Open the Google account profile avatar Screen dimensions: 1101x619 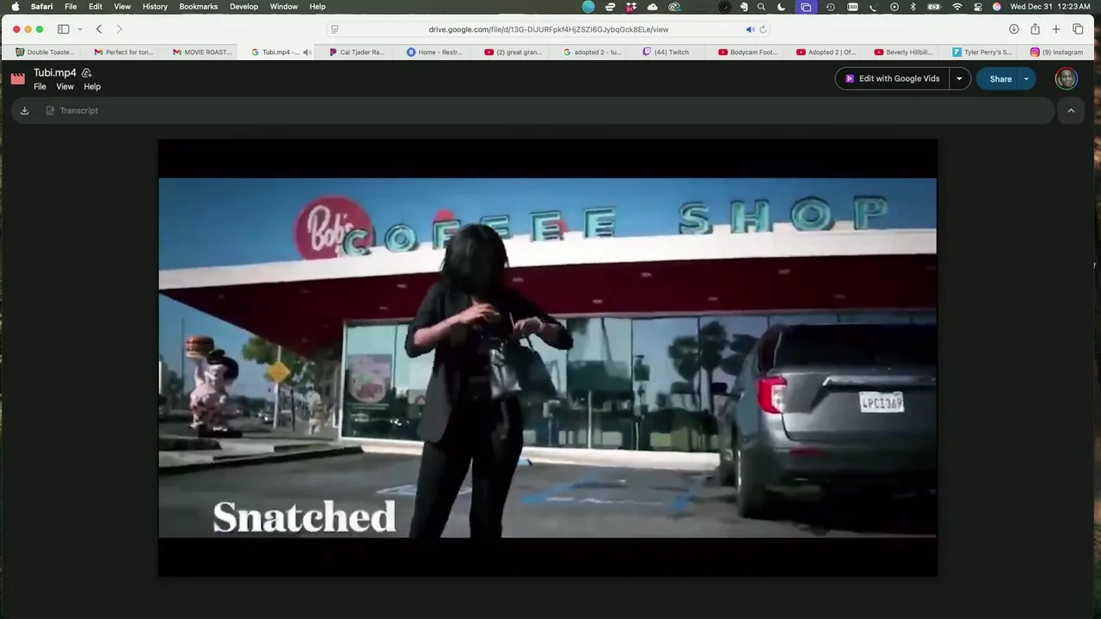(1067, 78)
